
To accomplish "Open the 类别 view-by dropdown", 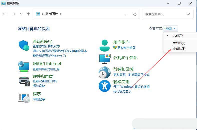I will point(170,28).
